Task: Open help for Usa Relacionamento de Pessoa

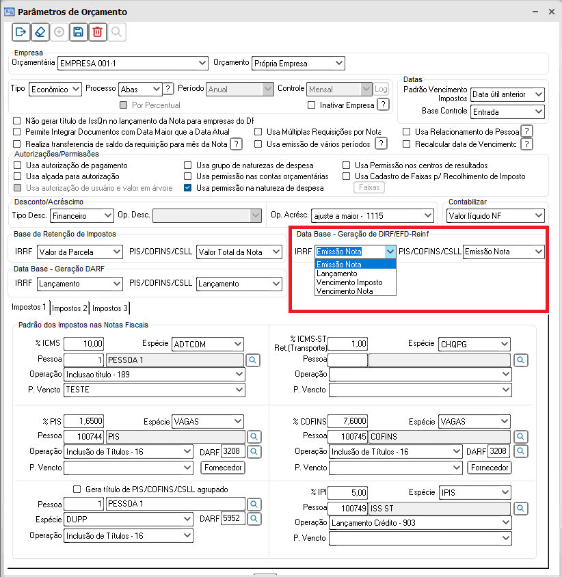Action: pyautogui.click(x=527, y=131)
